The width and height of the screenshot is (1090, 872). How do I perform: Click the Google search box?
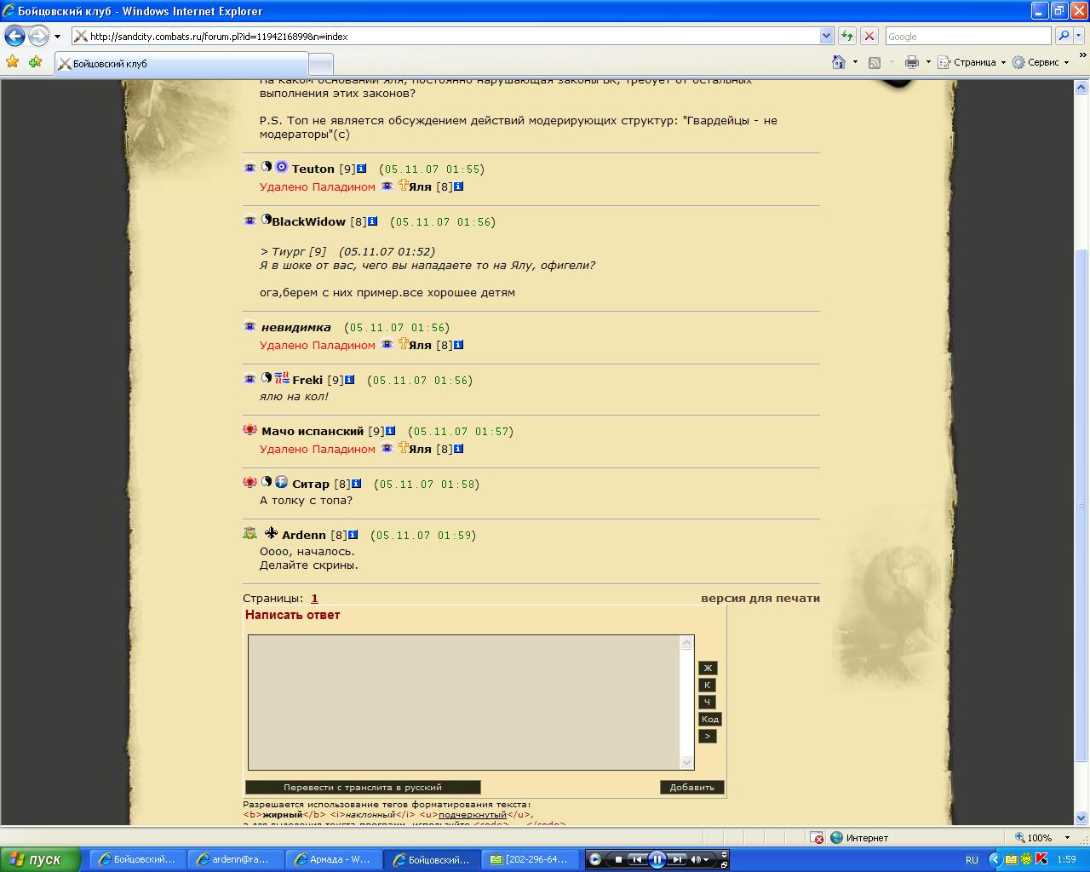(x=968, y=36)
